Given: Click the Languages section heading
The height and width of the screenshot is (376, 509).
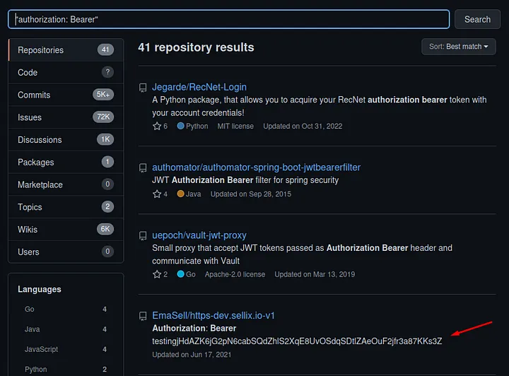Looking at the screenshot, I should [40, 289].
